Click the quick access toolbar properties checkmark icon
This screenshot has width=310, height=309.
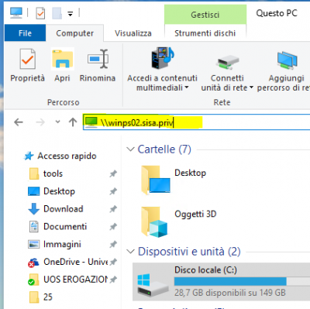(x=40, y=13)
